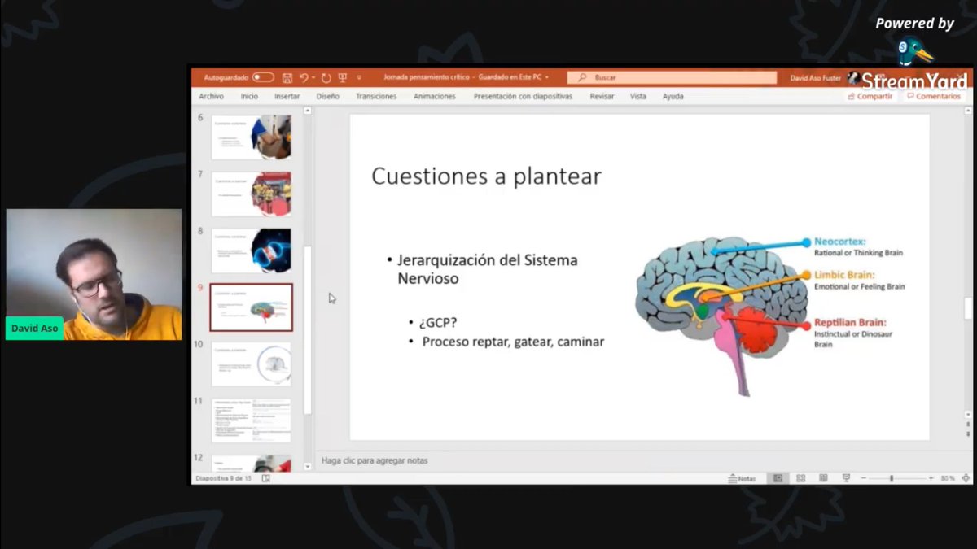Switch to Slide Sorter view icon

800,478
